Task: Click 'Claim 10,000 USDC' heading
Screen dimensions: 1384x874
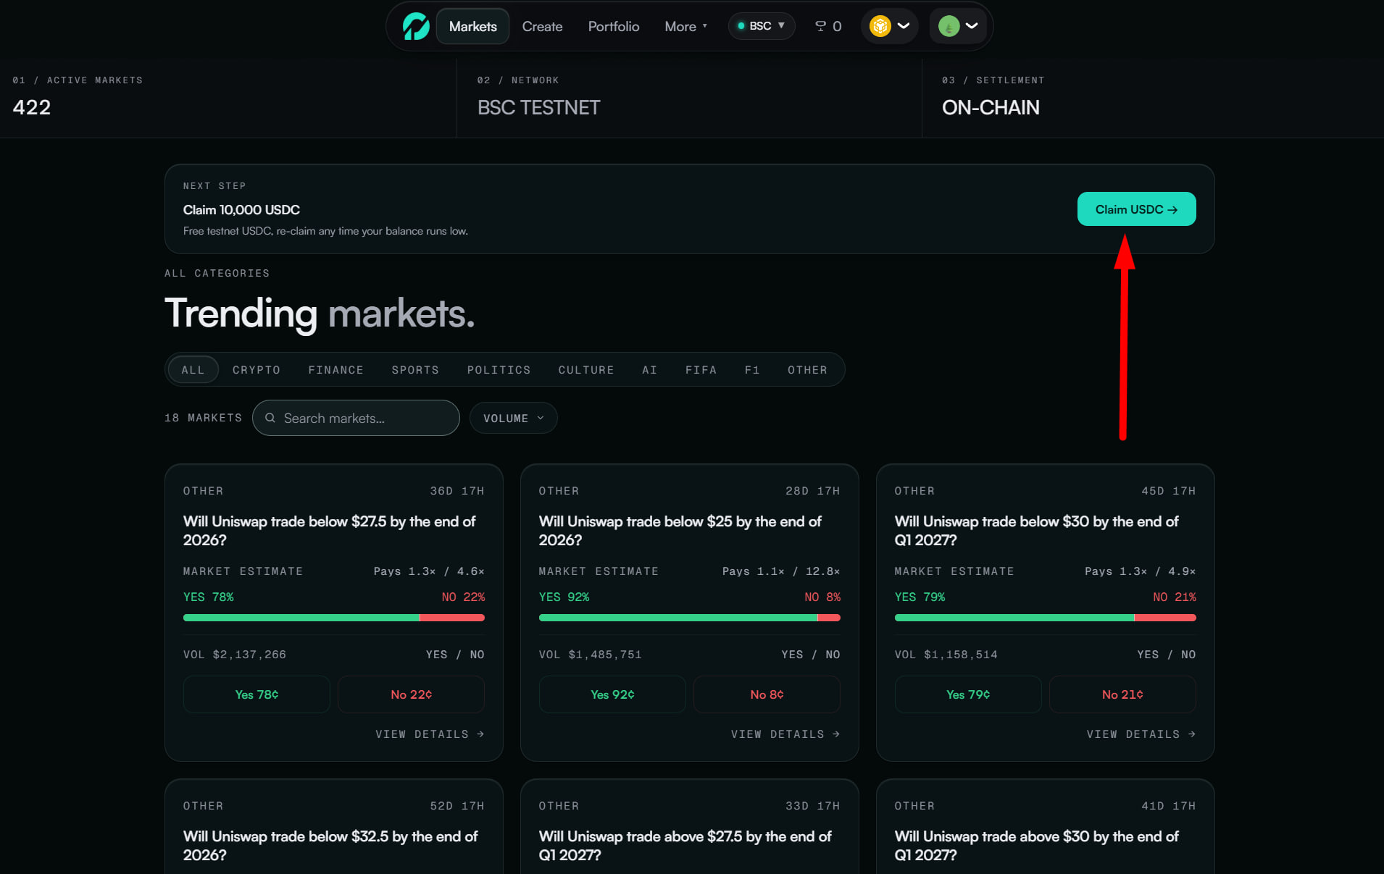Action: point(241,209)
